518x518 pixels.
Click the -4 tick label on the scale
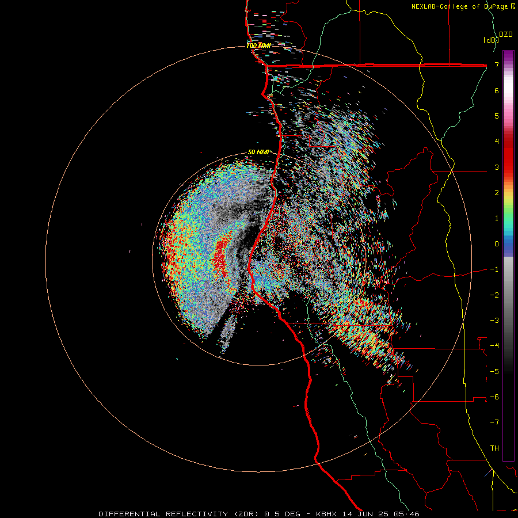coord(494,345)
